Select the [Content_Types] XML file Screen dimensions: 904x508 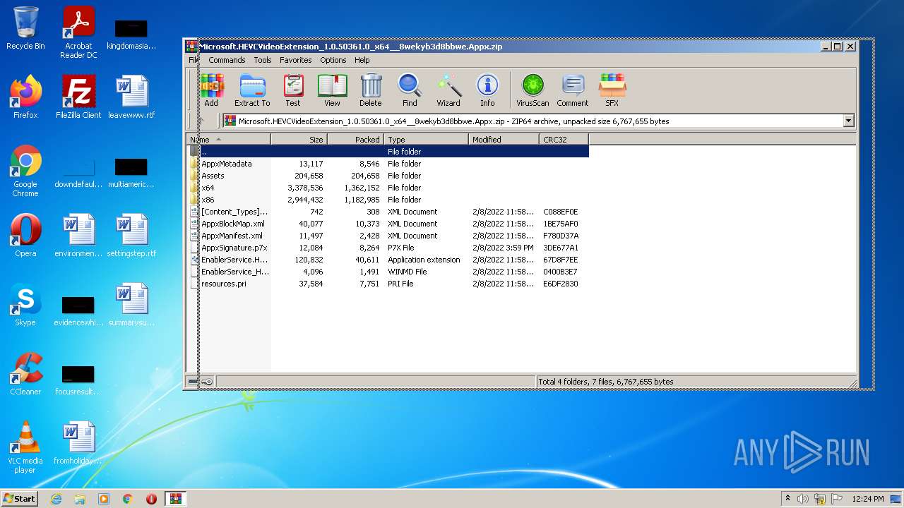[x=234, y=212]
